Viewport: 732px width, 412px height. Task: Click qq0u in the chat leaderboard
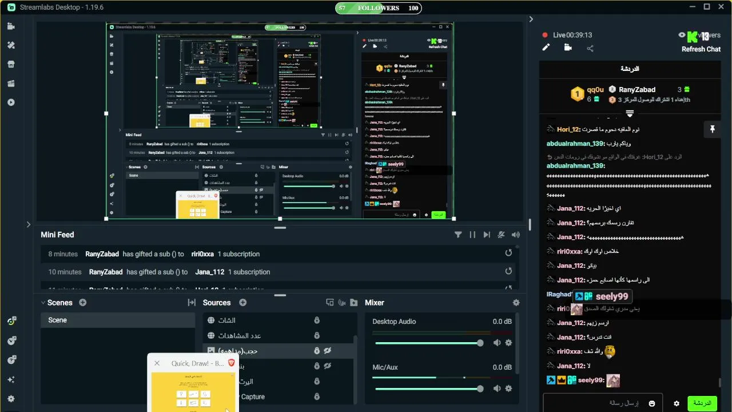[595, 90]
